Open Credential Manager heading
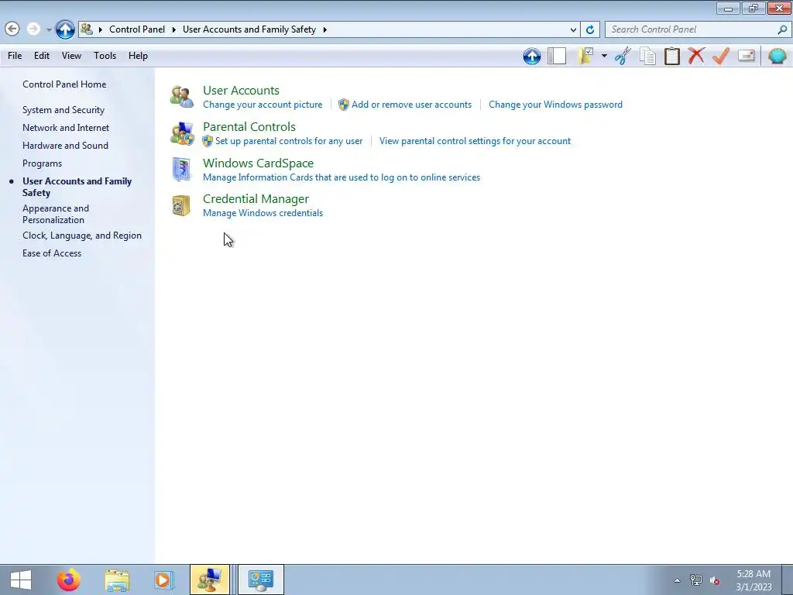This screenshot has width=793, height=595. [x=256, y=199]
